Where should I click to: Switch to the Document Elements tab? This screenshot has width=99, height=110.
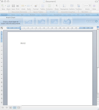click(19, 12)
